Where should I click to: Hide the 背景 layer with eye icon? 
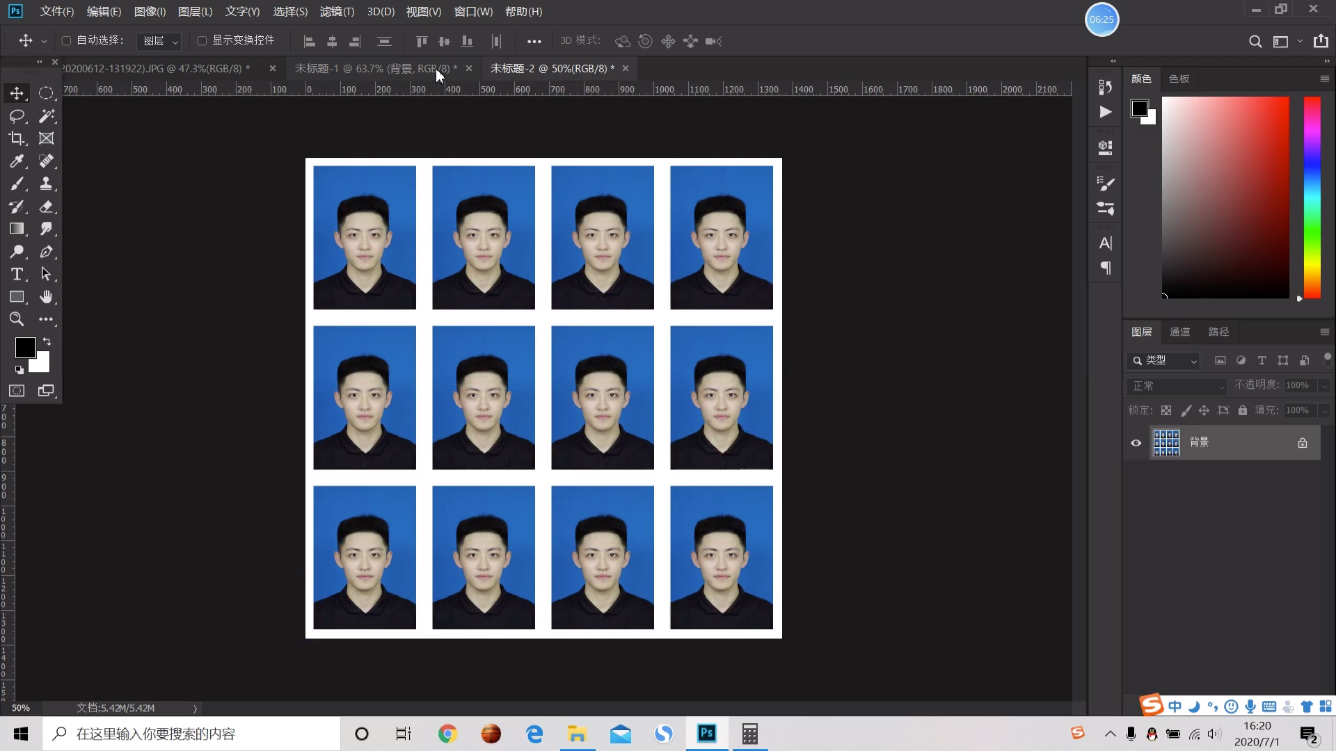(x=1136, y=443)
